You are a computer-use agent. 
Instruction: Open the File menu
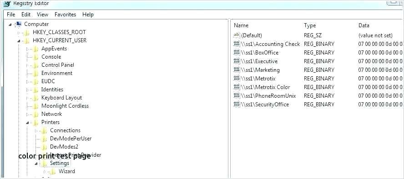tap(11, 15)
